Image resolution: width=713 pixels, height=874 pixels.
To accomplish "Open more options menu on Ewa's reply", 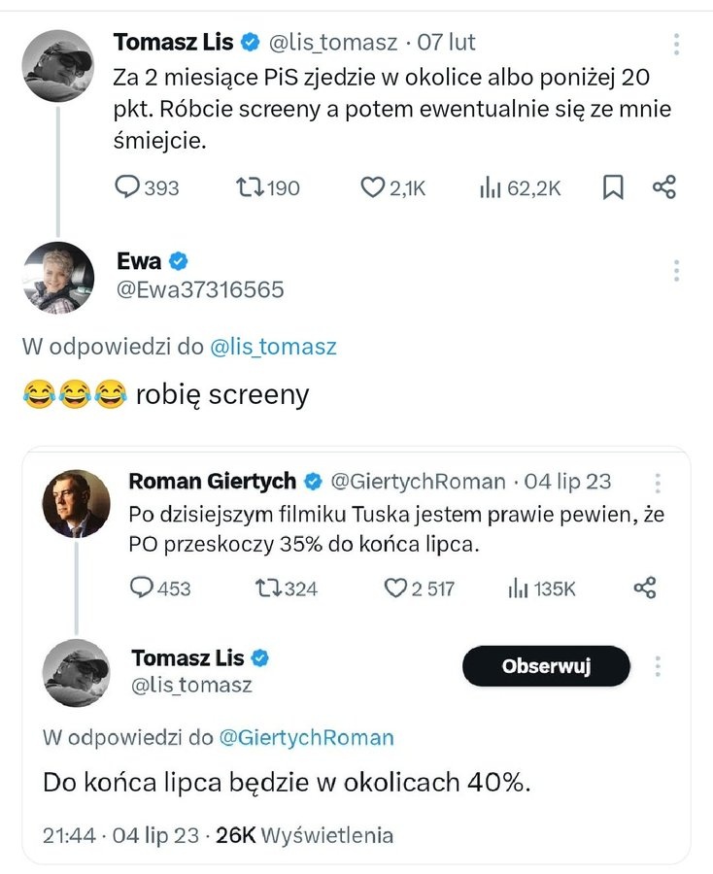I will pos(677,271).
